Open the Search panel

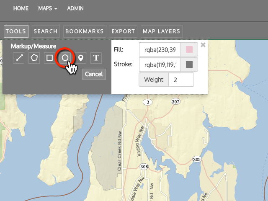point(46,31)
